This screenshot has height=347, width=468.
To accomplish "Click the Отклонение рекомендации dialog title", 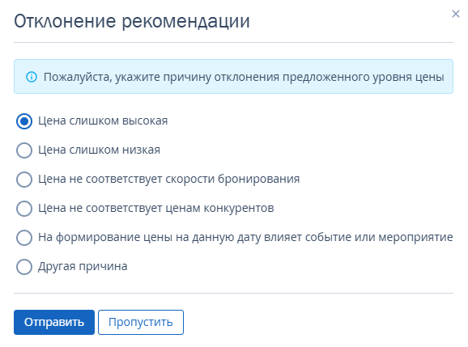I will click(132, 21).
